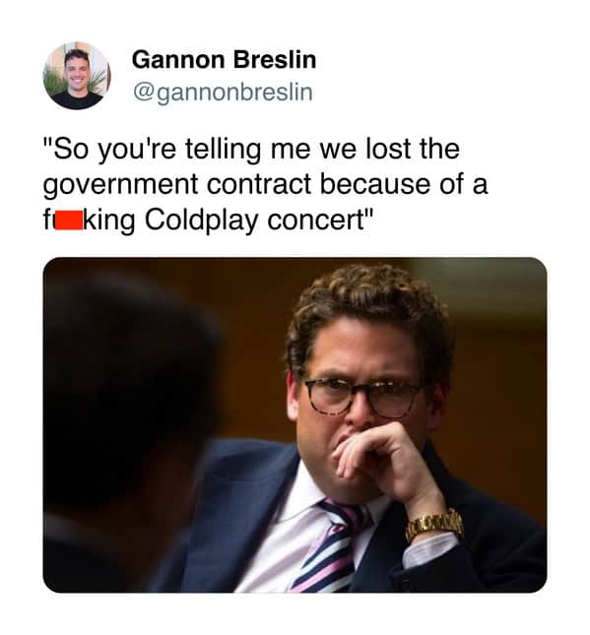Click the striped pink and navy tie
590x635 pixels.
click(330, 548)
